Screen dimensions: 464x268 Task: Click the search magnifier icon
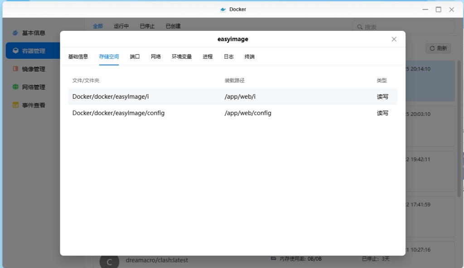[x=359, y=27]
